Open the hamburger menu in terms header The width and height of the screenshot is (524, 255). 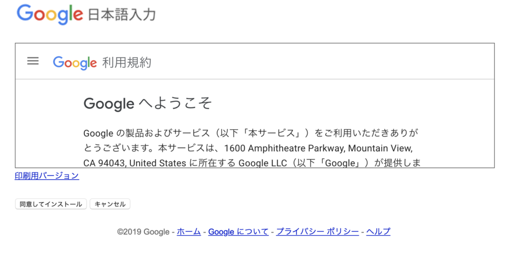point(33,61)
